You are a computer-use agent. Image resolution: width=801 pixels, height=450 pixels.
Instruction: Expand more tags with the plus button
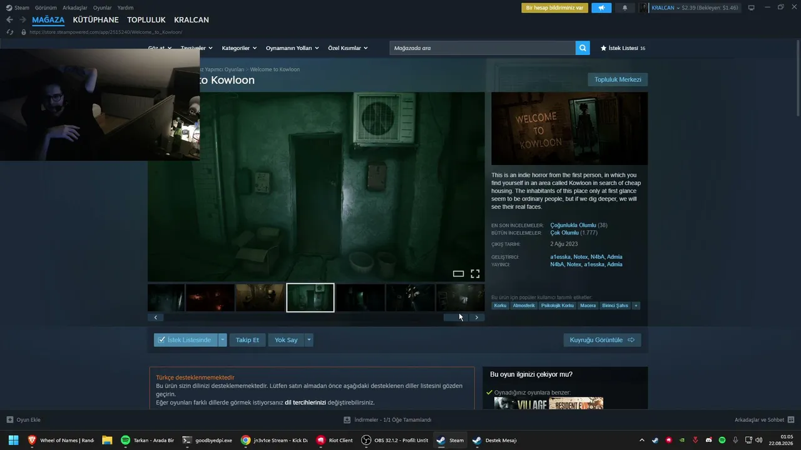click(x=636, y=306)
